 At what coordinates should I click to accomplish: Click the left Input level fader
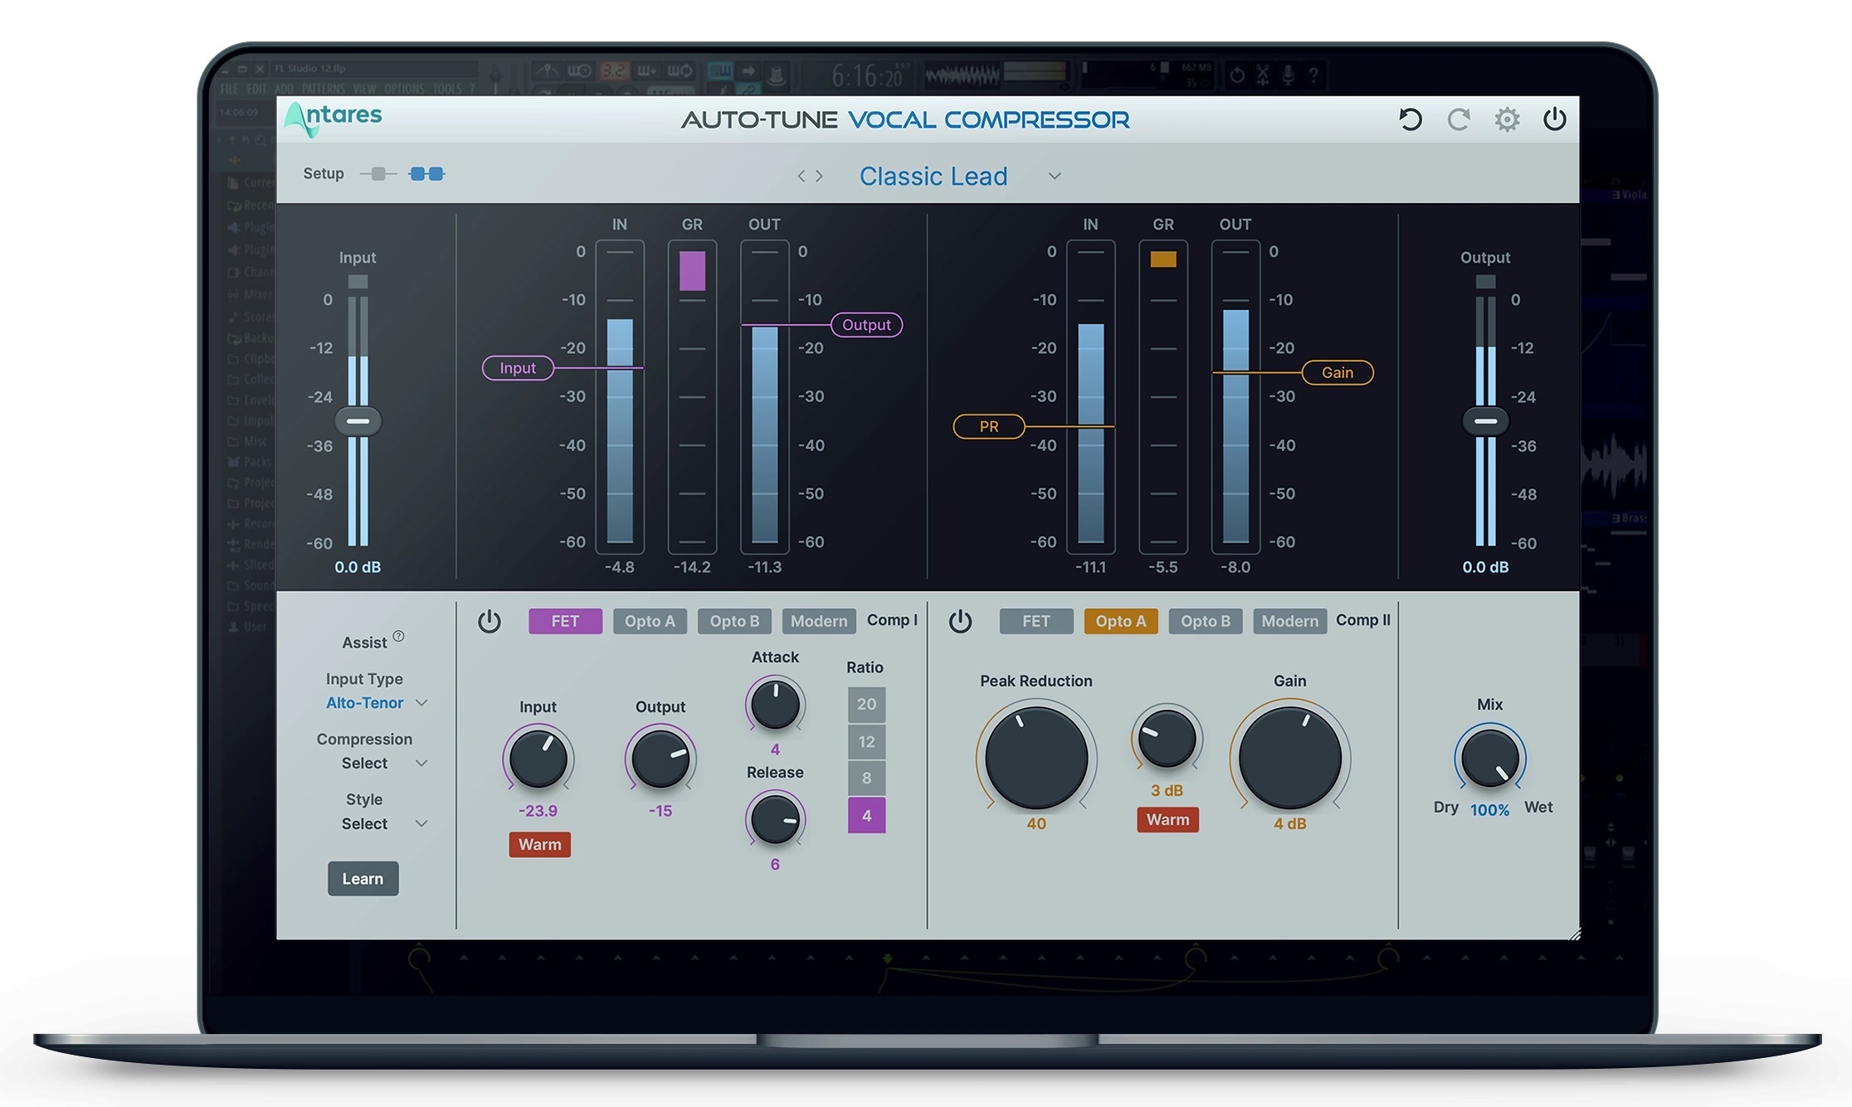pos(358,421)
